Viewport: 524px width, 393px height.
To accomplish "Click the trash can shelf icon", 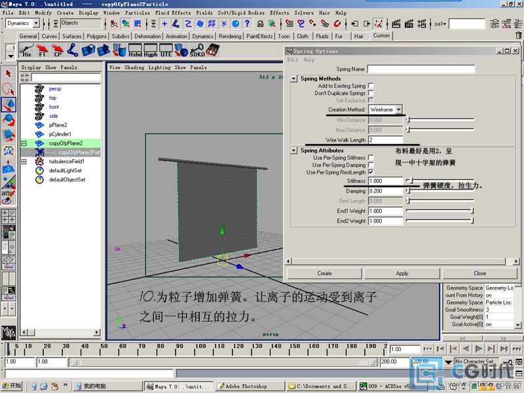I will [518, 35].
